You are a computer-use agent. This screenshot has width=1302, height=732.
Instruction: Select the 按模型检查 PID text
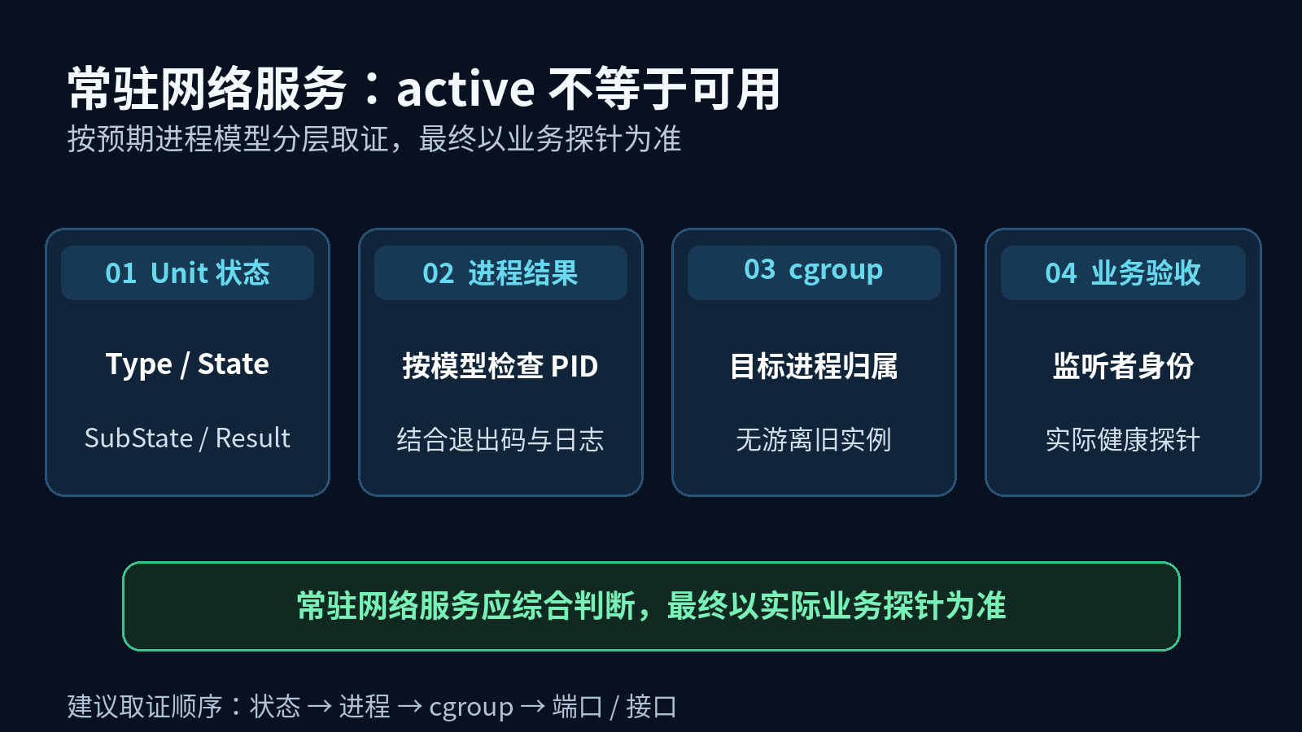(x=500, y=366)
